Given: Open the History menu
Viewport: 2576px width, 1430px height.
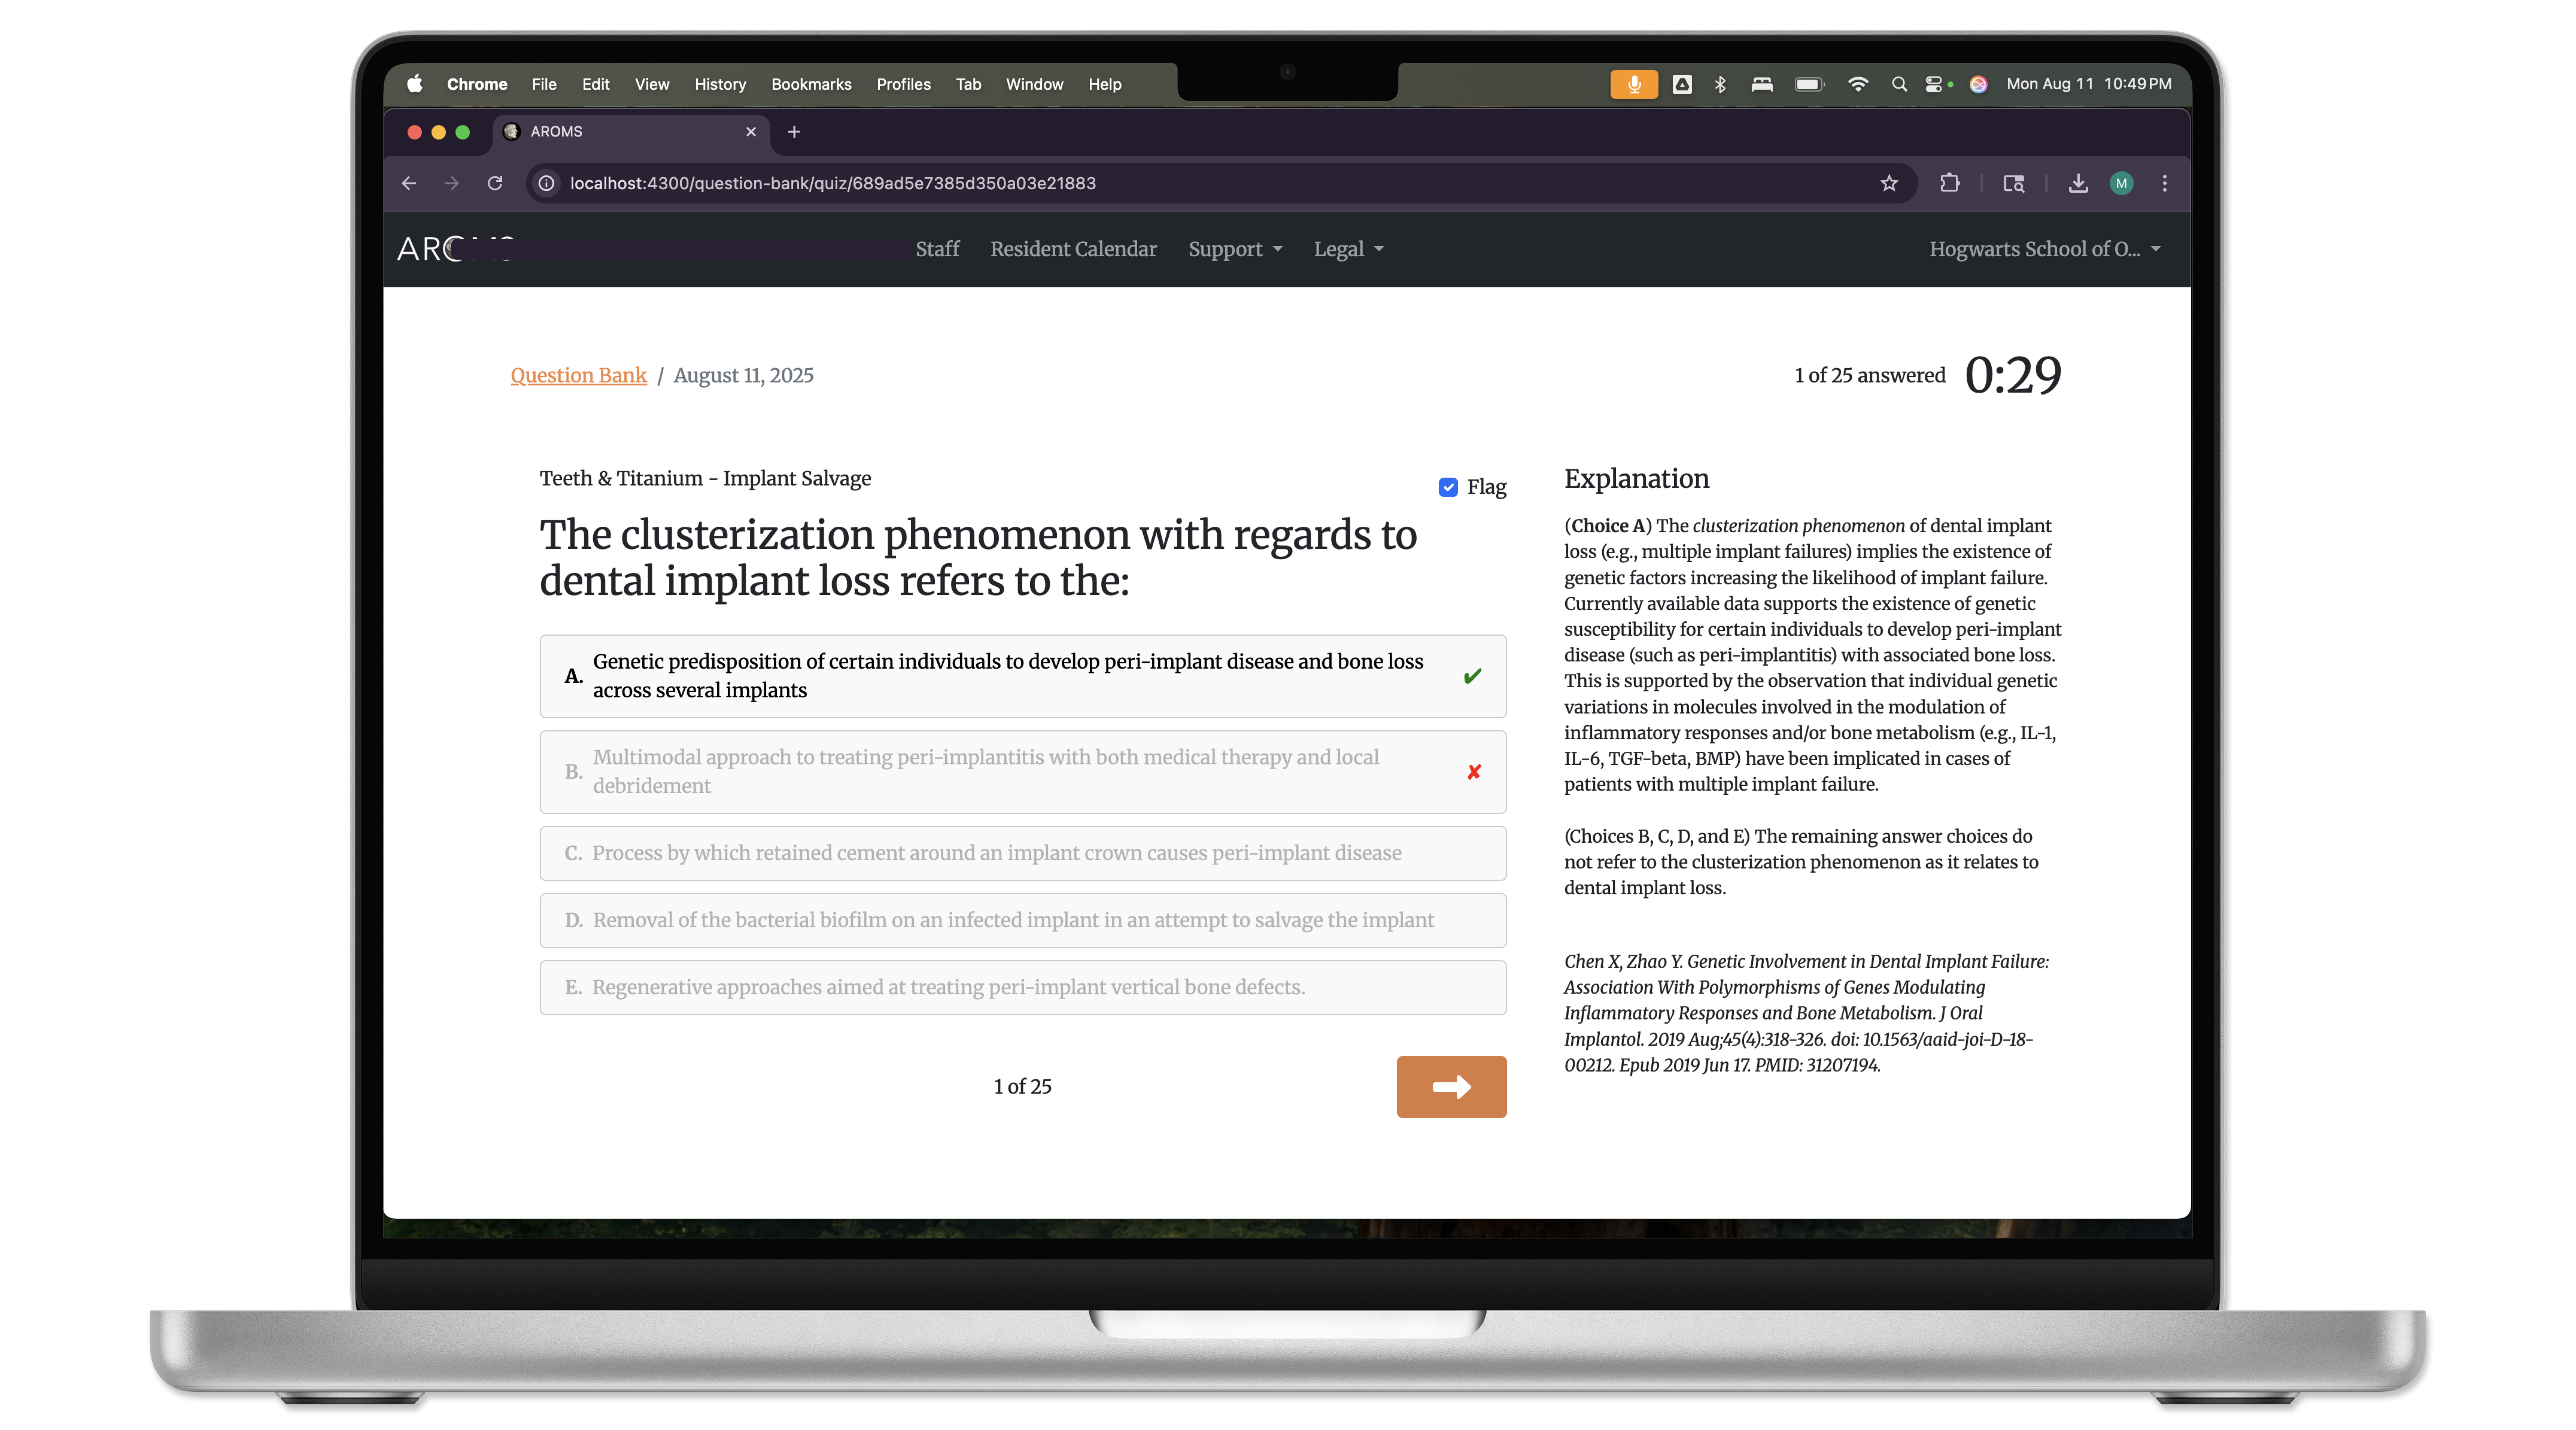Looking at the screenshot, I should coord(720,84).
